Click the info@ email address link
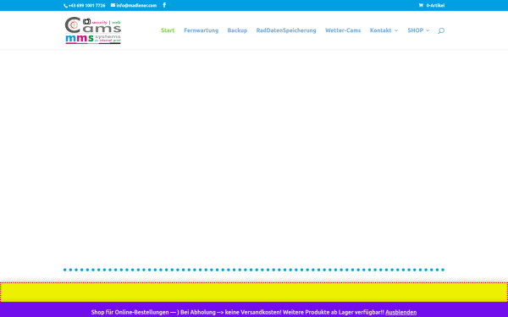This screenshot has height=317, width=508. (136, 5)
